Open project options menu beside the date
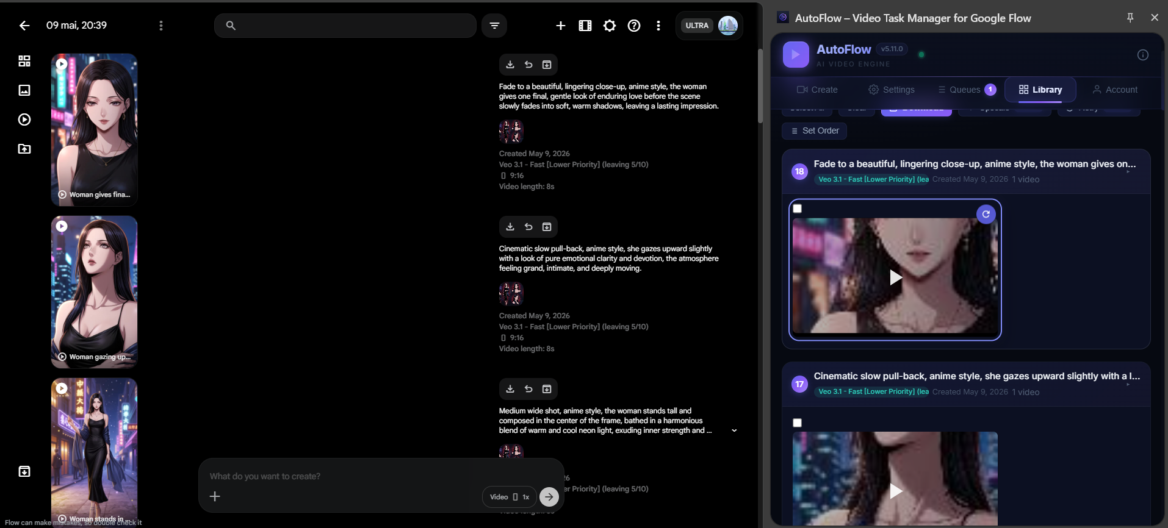This screenshot has height=528, width=1168. coord(161,26)
